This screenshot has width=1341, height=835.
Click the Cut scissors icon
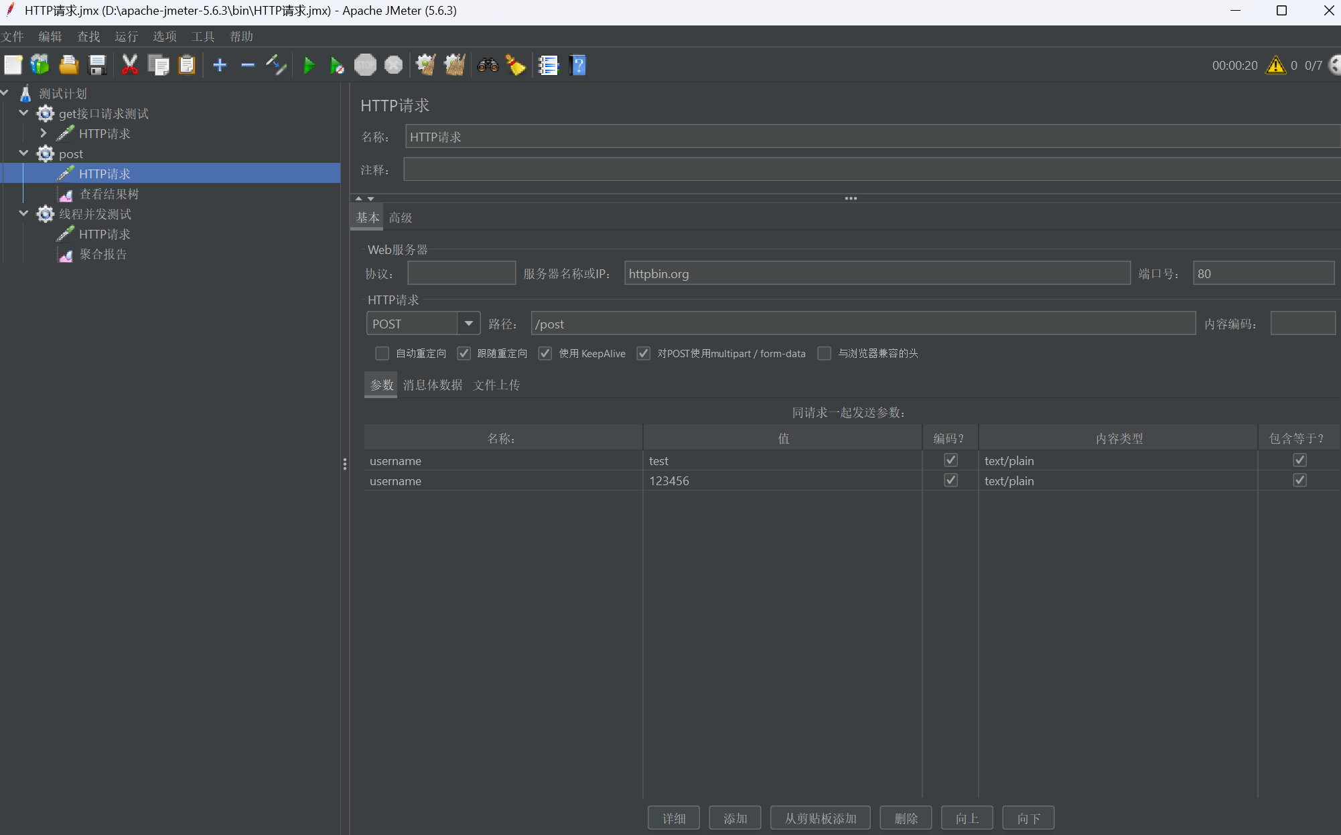pyautogui.click(x=129, y=65)
